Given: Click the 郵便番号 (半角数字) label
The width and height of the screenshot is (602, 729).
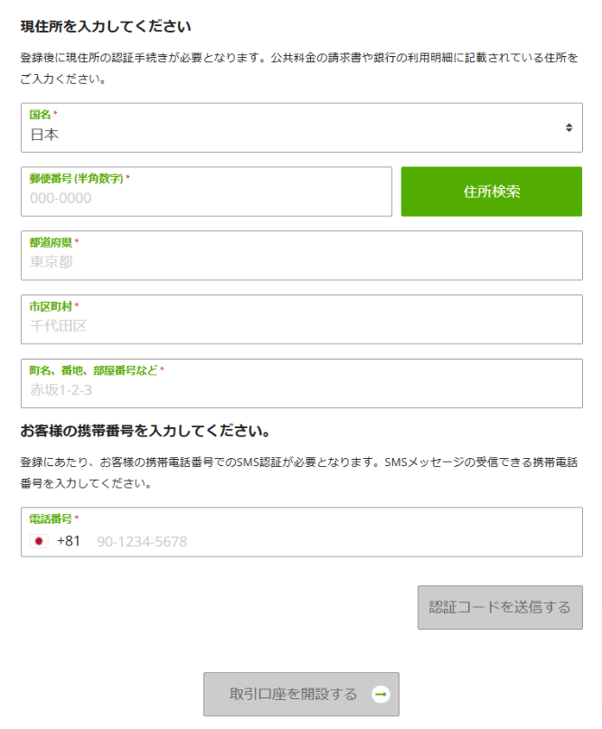Looking at the screenshot, I should tap(77, 178).
